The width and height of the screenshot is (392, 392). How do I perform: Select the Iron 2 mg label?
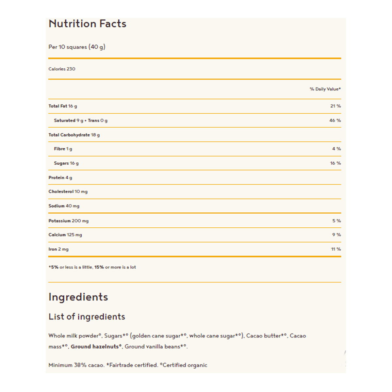(x=58, y=249)
